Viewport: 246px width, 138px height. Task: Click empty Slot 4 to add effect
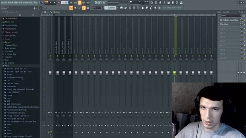click(229, 33)
